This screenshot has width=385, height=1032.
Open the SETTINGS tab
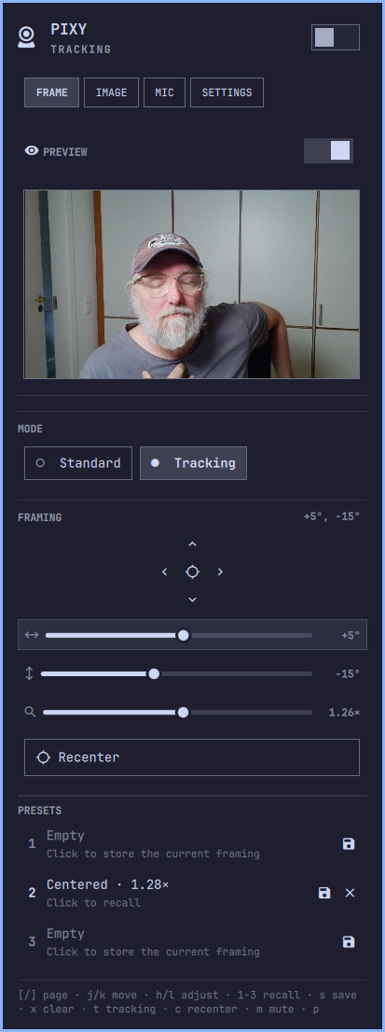pyautogui.click(x=227, y=92)
